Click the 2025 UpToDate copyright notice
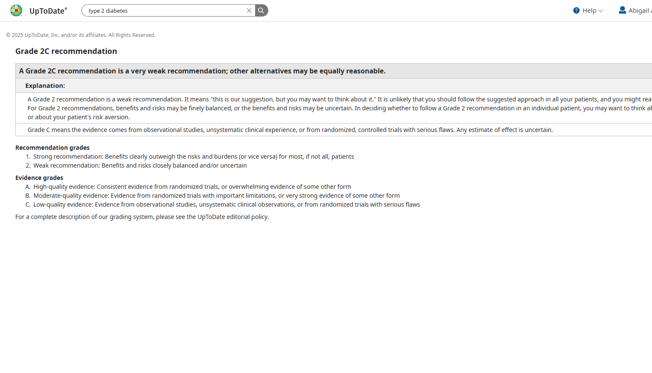The width and height of the screenshot is (652, 373). coord(81,35)
